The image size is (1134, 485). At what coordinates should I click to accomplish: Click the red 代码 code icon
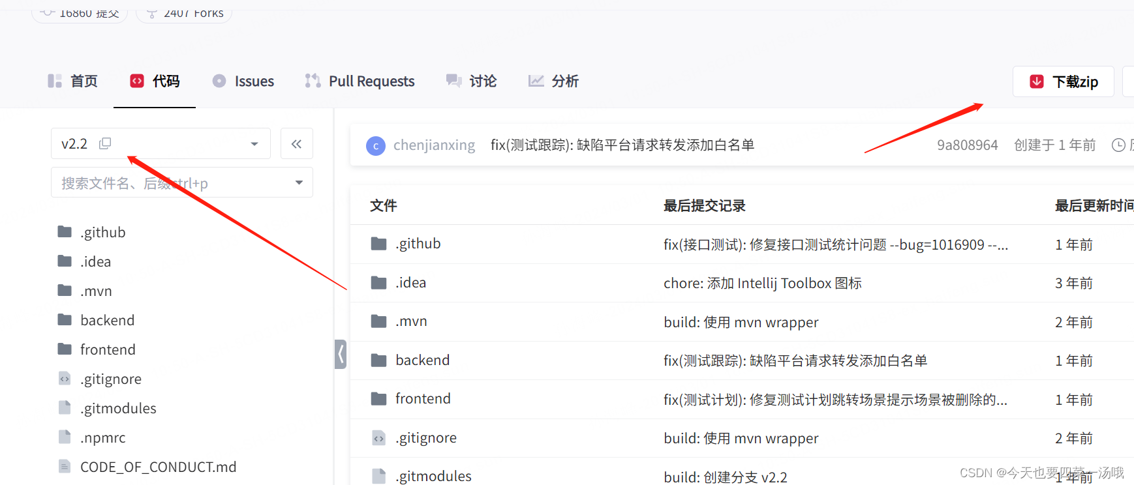click(137, 81)
